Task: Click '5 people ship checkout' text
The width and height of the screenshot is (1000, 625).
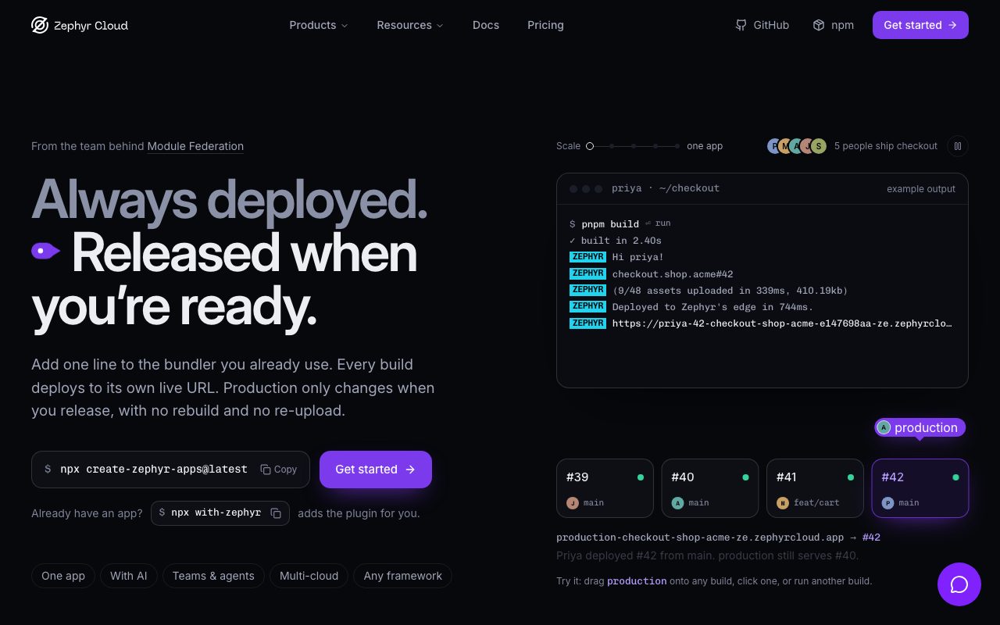Action: (886, 146)
